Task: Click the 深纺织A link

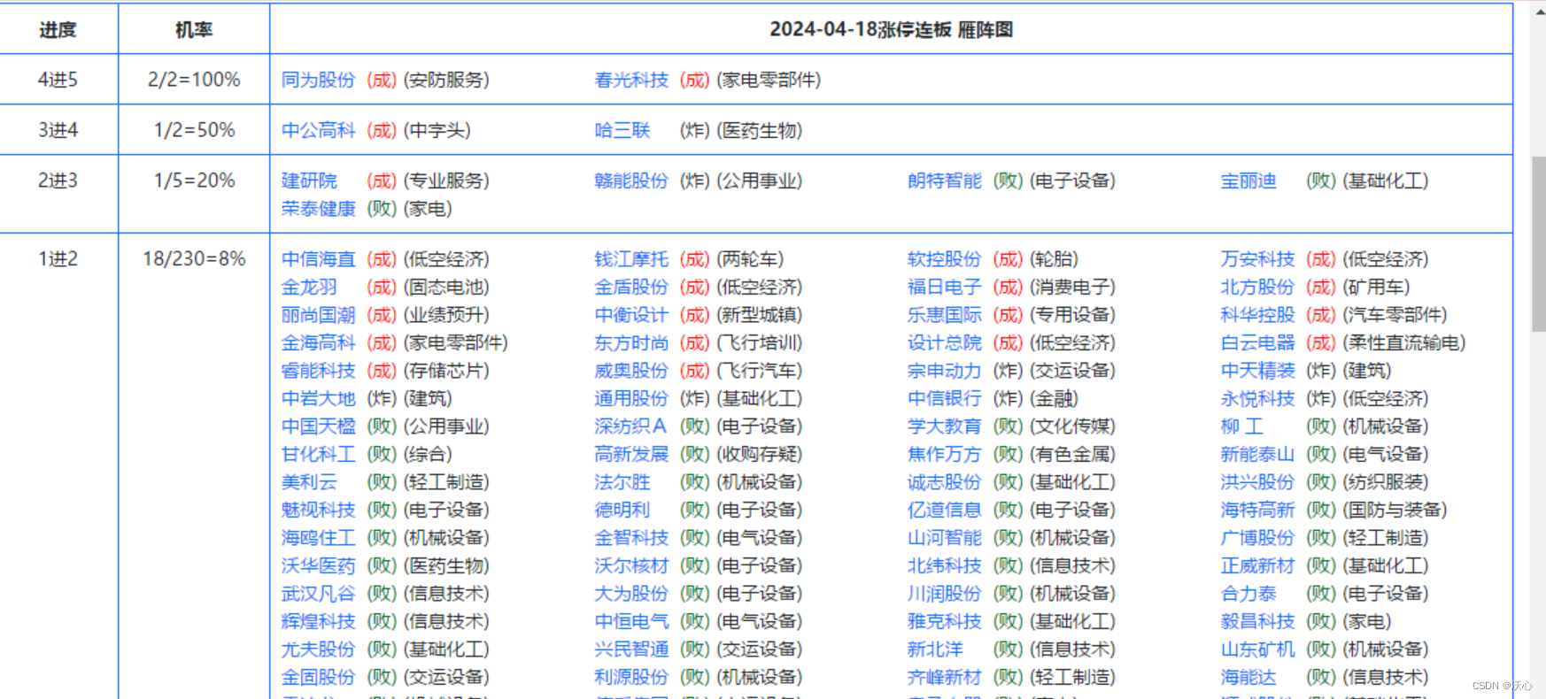Action: (x=630, y=426)
